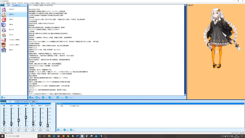
Task: Click the text editor scrollbar up arrow
Action: [x=185, y=5]
